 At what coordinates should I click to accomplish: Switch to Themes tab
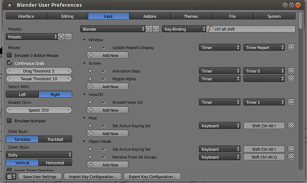click(x=191, y=16)
